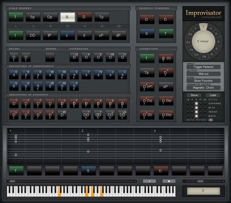Click the Load button

[213, 95]
